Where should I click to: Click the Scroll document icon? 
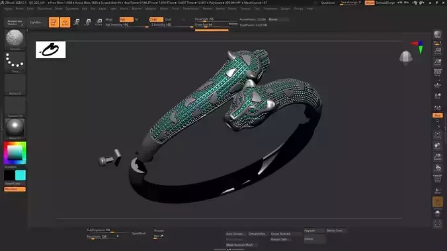438,52
